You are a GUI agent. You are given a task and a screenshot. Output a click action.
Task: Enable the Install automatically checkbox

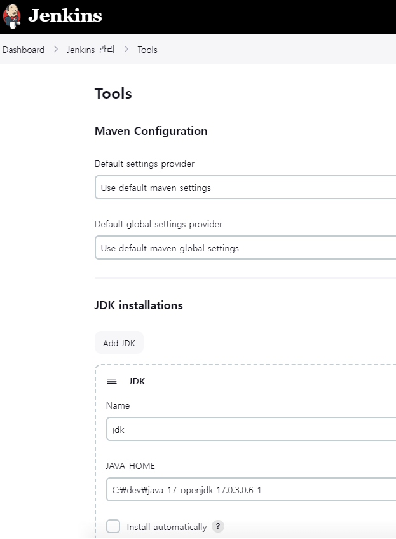[113, 526]
